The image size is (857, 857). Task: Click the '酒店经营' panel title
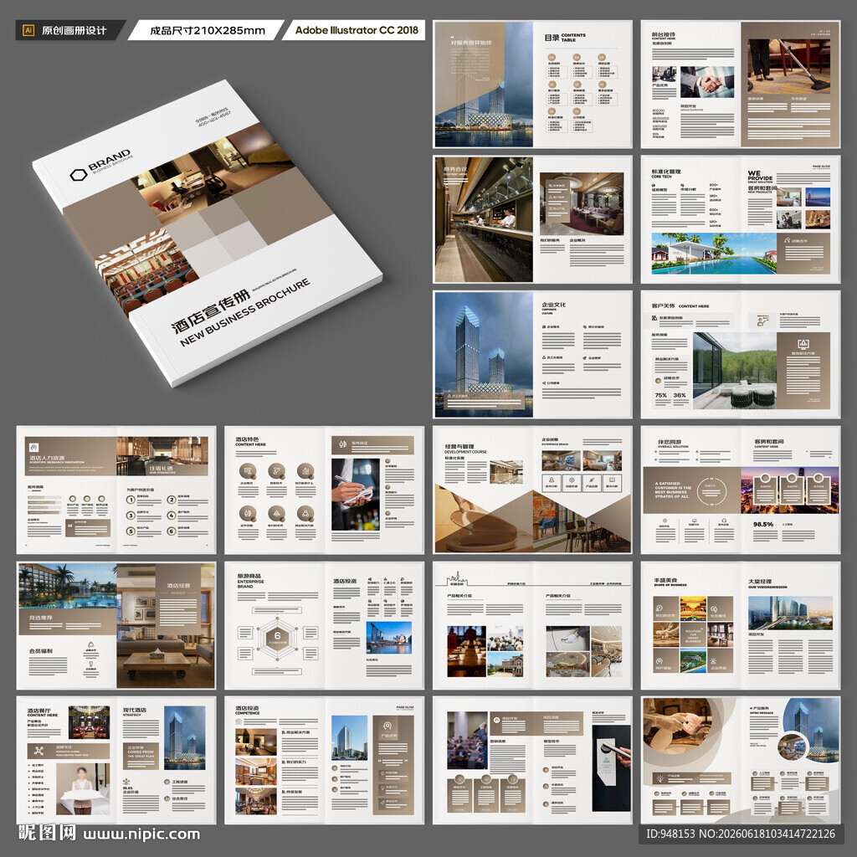click(x=179, y=585)
